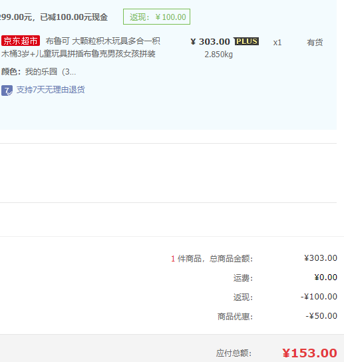
Task: Click the red 京东超市 tag
Action: (21, 41)
